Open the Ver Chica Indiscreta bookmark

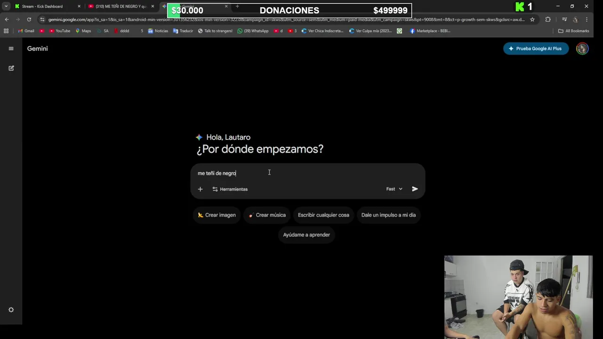[323, 31]
